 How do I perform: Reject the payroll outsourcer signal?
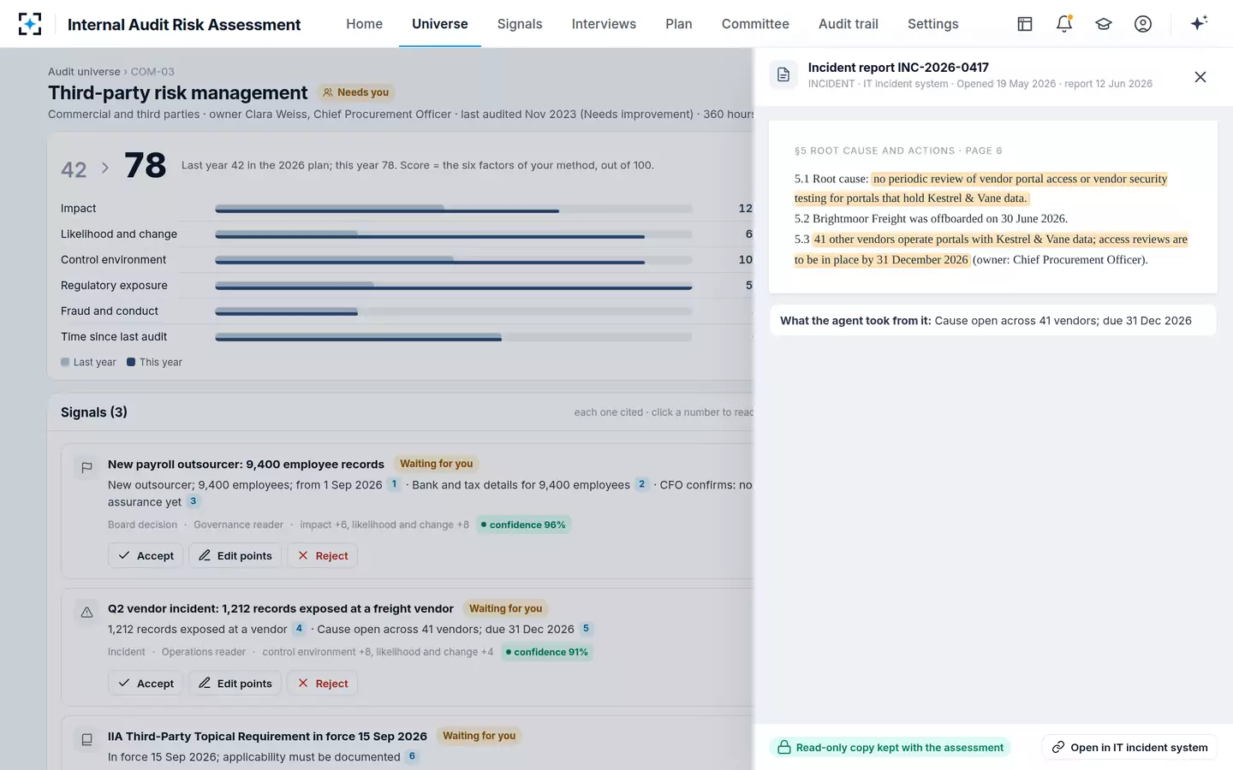pos(323,555)
